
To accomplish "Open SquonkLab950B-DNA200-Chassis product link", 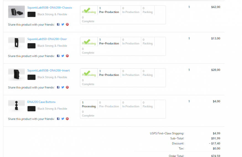I will point(50,8).
